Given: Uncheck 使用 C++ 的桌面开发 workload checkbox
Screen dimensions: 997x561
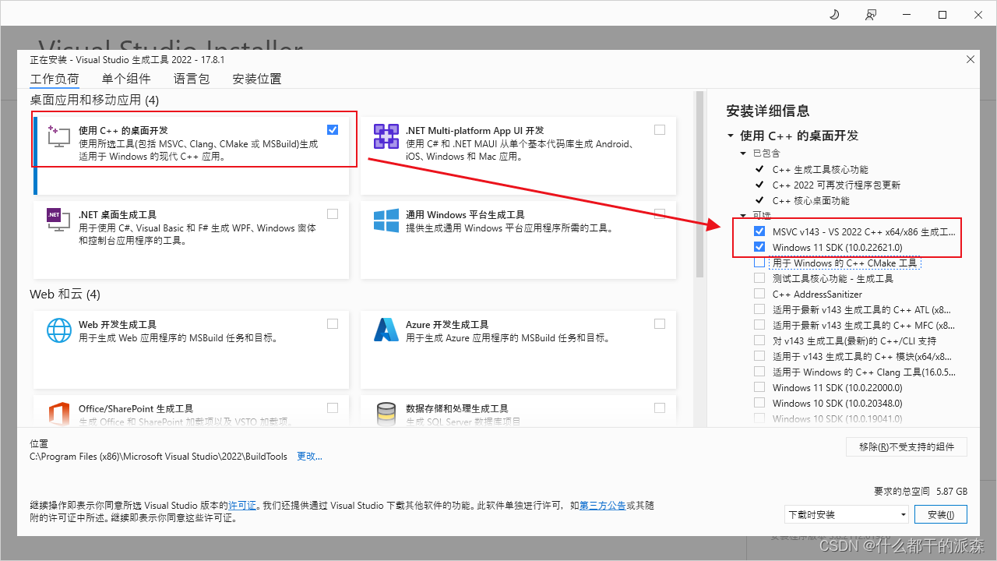Looking at the screenshot, I should tap(333, 129).
